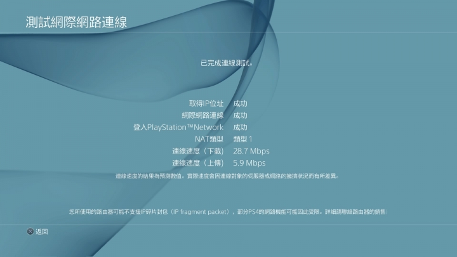Select the 5.9 Mbps upload value
This screenshot has height=257, width=457.
[x=249, y=163]
